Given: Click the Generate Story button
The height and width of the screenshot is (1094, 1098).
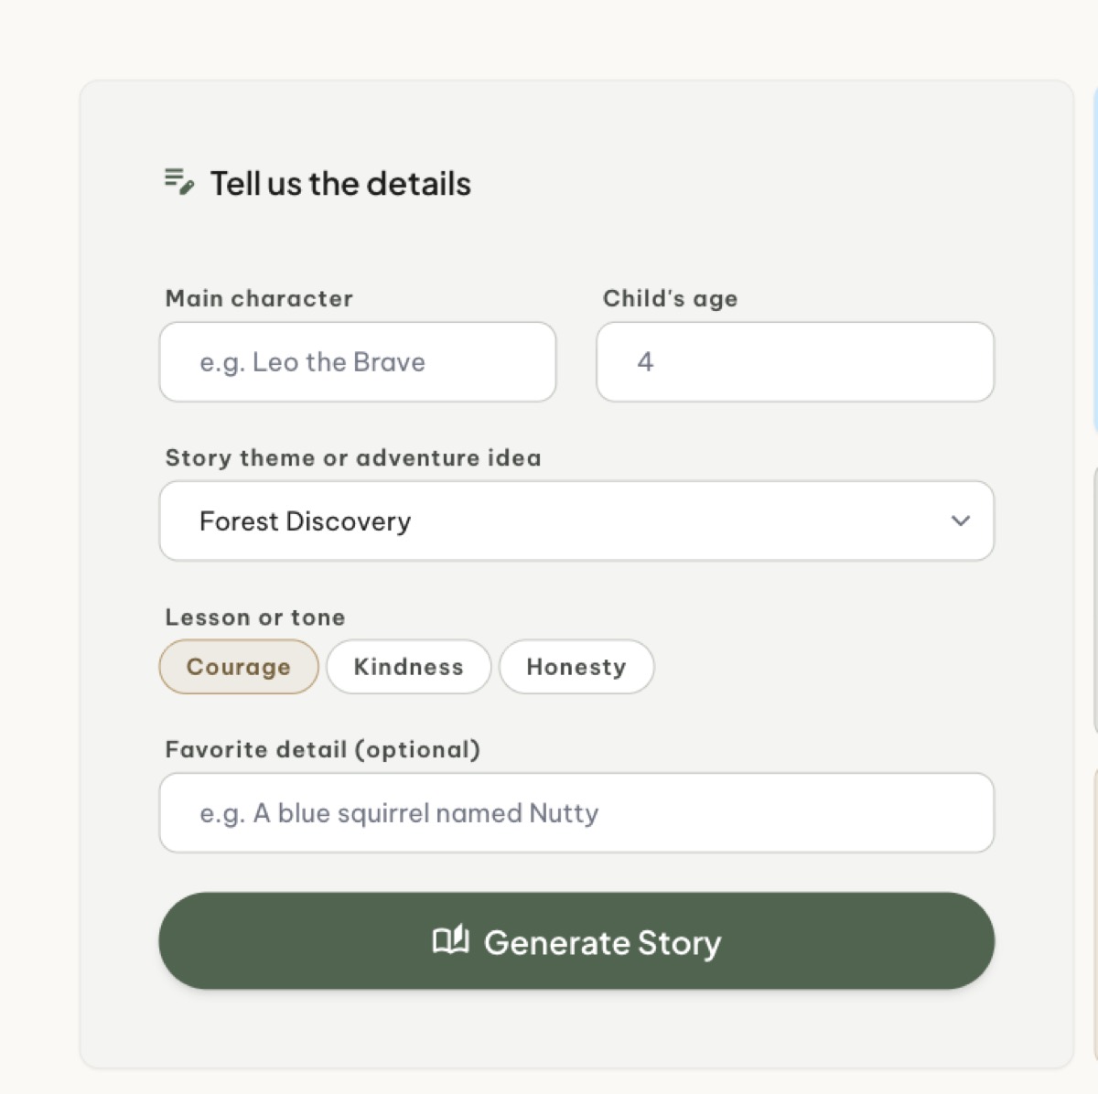Looking at the screenshot, I should click(x=576, y=940).
